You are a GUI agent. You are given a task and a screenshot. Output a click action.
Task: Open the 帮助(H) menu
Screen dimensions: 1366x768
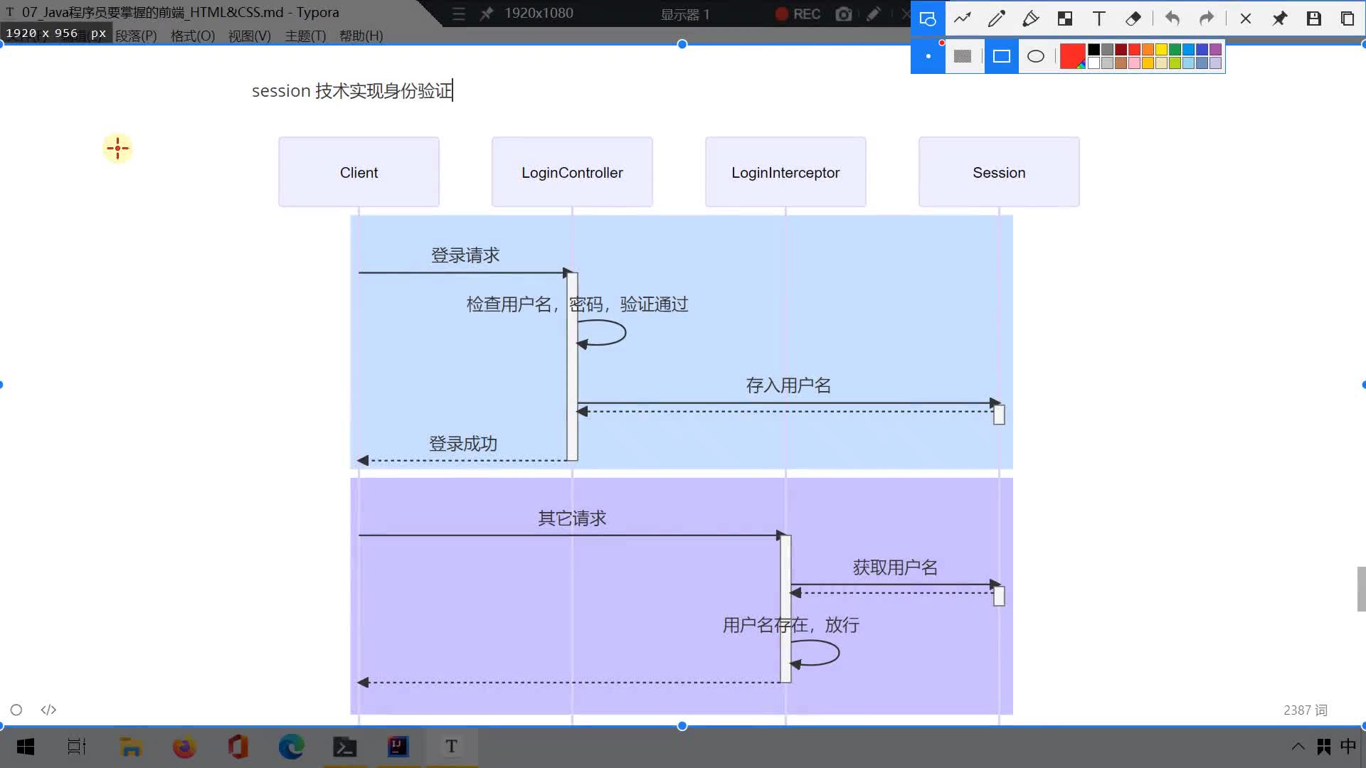pos(361,36)
